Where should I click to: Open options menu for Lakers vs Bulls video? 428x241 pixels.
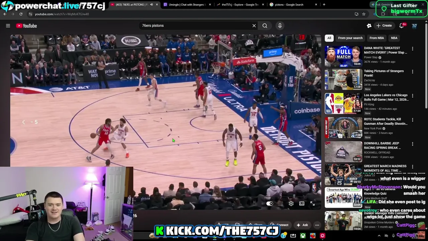[412, 96]
